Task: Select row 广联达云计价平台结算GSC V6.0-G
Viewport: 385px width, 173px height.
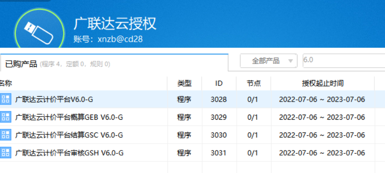Action: click(192, 135)
